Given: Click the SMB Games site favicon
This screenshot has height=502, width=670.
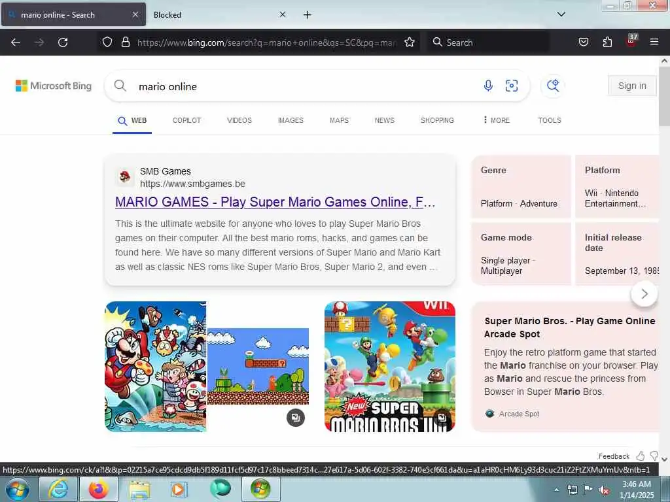Looking at the screenshot, I should [x=125, y=176].
